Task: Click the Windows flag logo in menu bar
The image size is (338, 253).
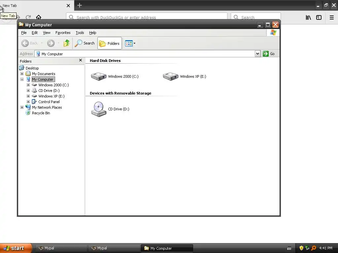Action: click(x=273, y=33)
